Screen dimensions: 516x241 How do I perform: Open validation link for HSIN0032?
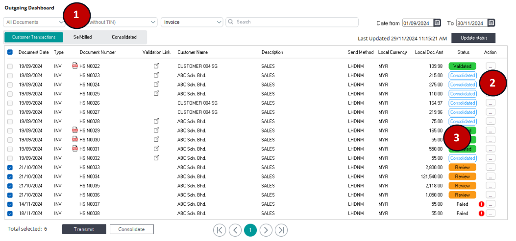(x=156, y=158)
